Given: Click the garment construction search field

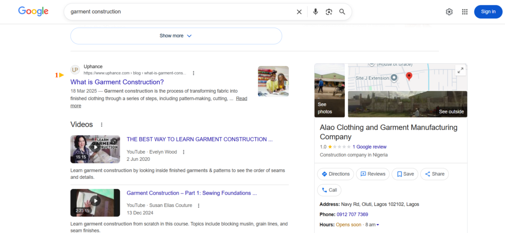Looking at the screenshot, I should click(178, 12).
